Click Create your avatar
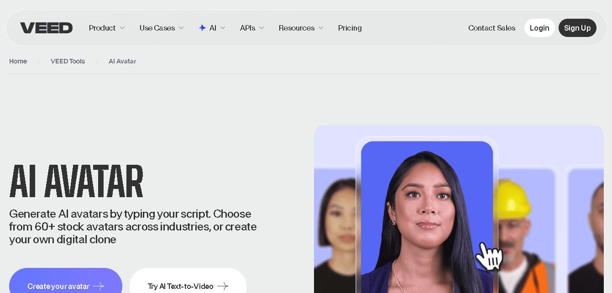This screenshot has width=612, height=293. [59, 286]
